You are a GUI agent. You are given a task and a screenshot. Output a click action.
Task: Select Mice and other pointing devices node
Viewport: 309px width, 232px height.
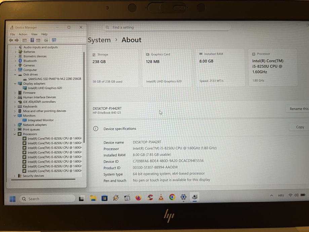[44, 111]
